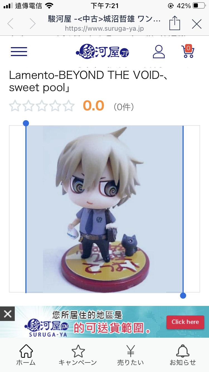
Task: Open the user account icon
Action: pyautogui.click(x=159, y=52)
